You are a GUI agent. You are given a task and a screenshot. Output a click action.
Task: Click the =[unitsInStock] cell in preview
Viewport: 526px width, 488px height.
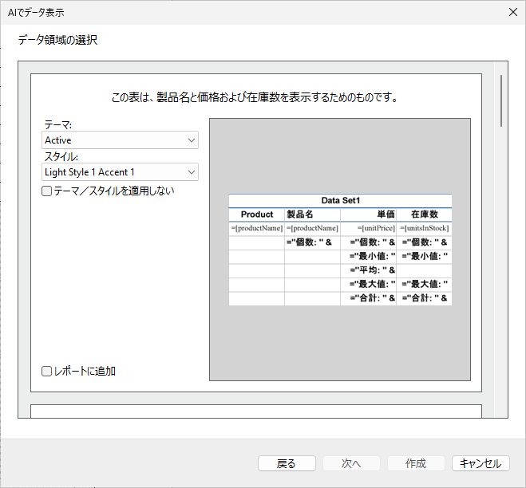click(x=424, y=228)
